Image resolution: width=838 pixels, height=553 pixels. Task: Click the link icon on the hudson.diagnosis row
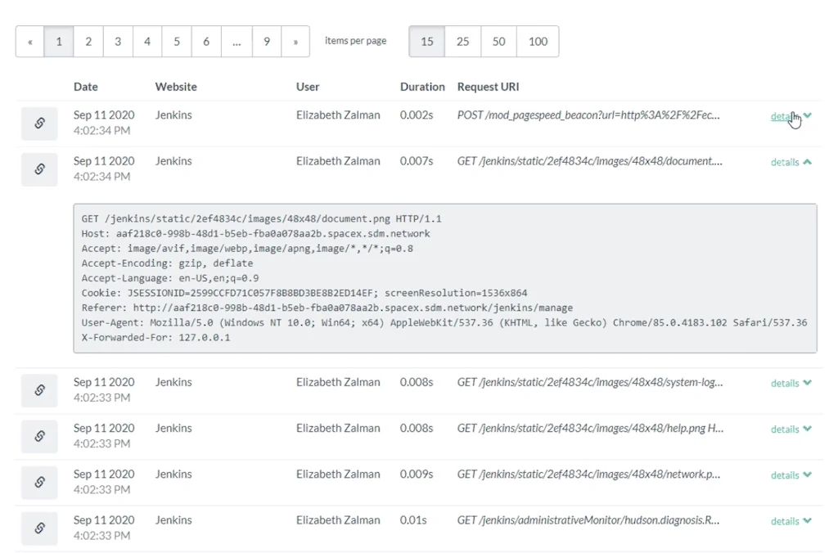(x=38, y=528)
